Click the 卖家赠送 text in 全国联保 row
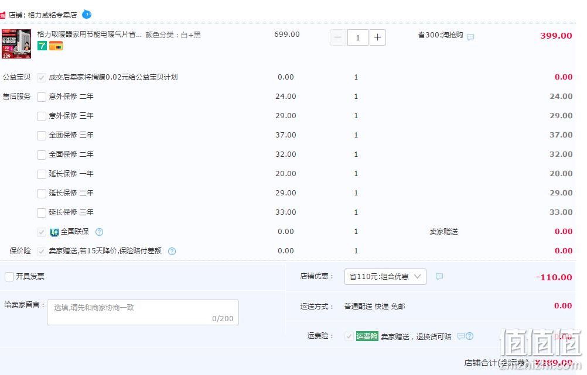This screenshot has width=587, height=375. coord(444,232)
